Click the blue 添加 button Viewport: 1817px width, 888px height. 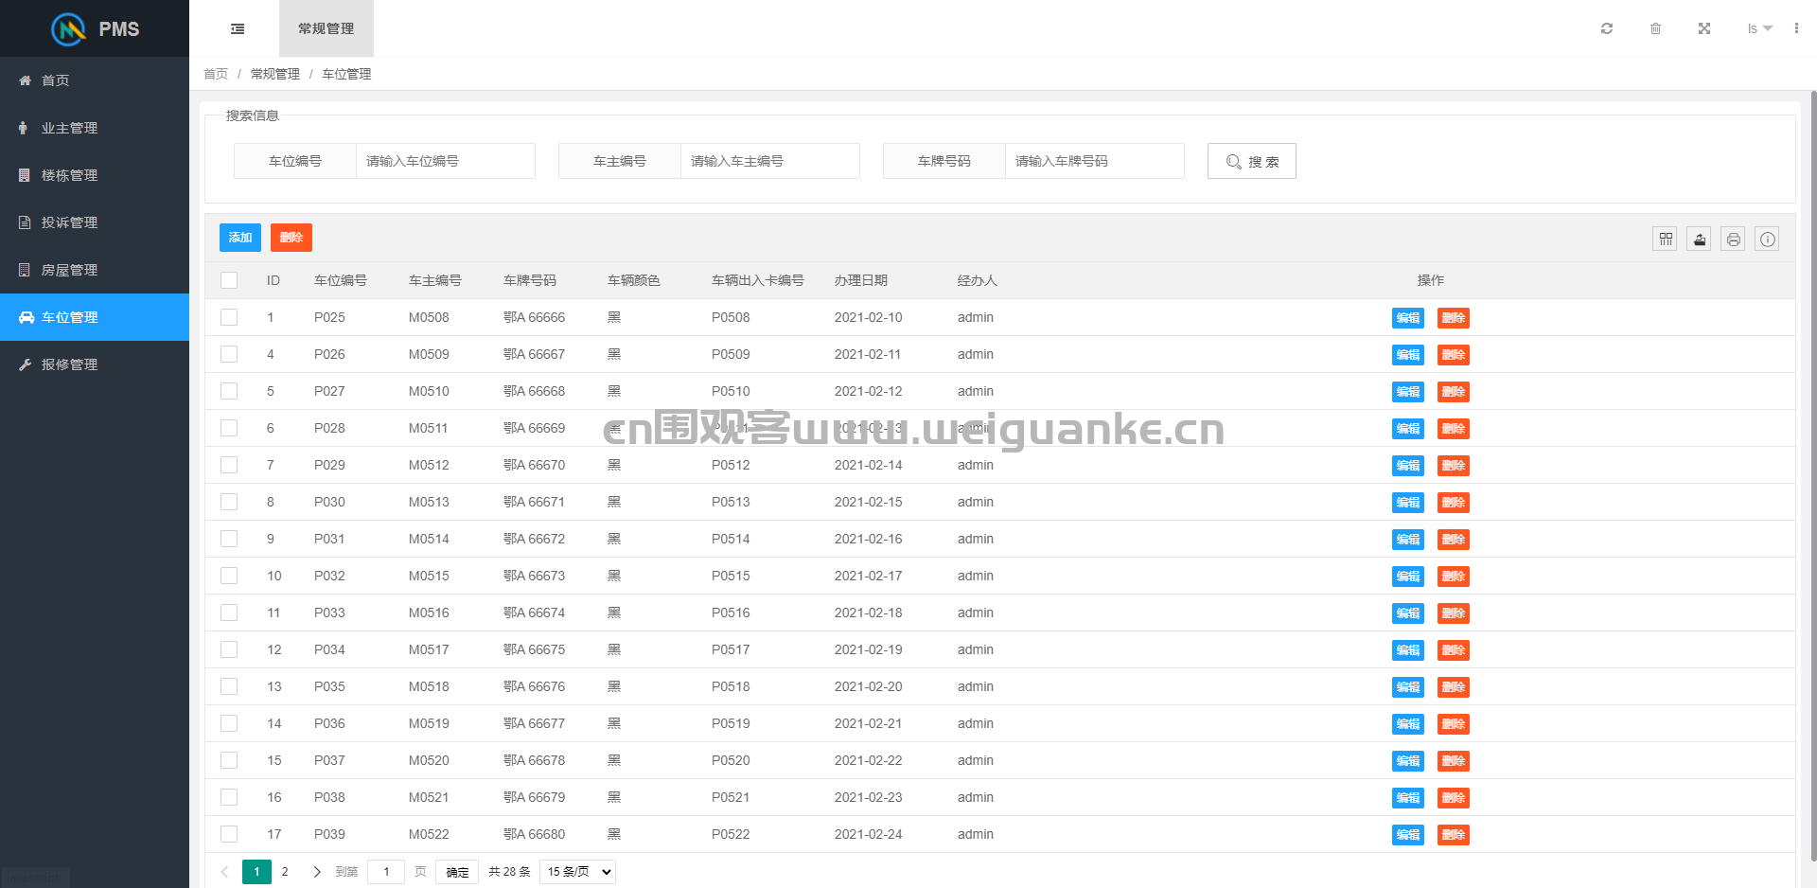240,238
